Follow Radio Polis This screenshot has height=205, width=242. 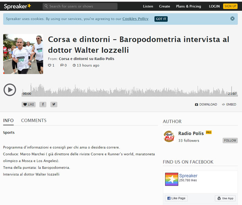(x=230, y=140)
